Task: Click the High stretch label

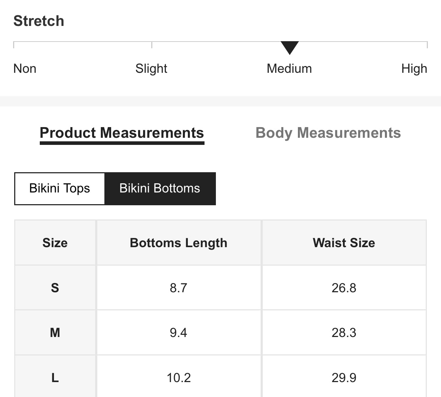Action: pyautogui.click(x=414, y=69)
